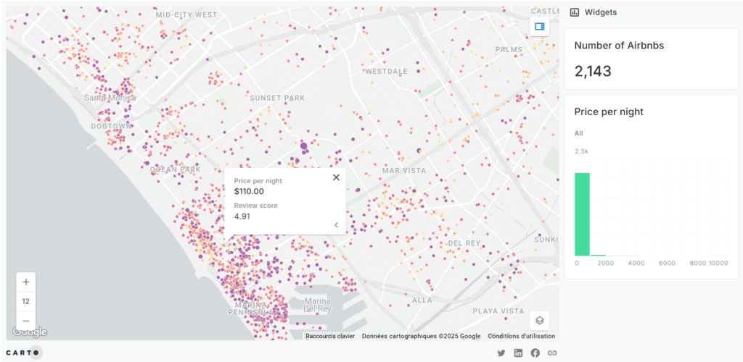Viewport: 743px width, 362px height.
Task: Click the 2.5k axis label
Action: (581, 151)
